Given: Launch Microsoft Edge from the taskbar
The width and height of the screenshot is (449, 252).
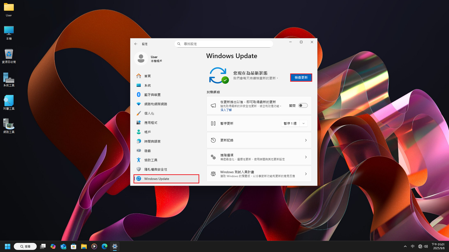Looking at the screenshot, I should 105,246.
